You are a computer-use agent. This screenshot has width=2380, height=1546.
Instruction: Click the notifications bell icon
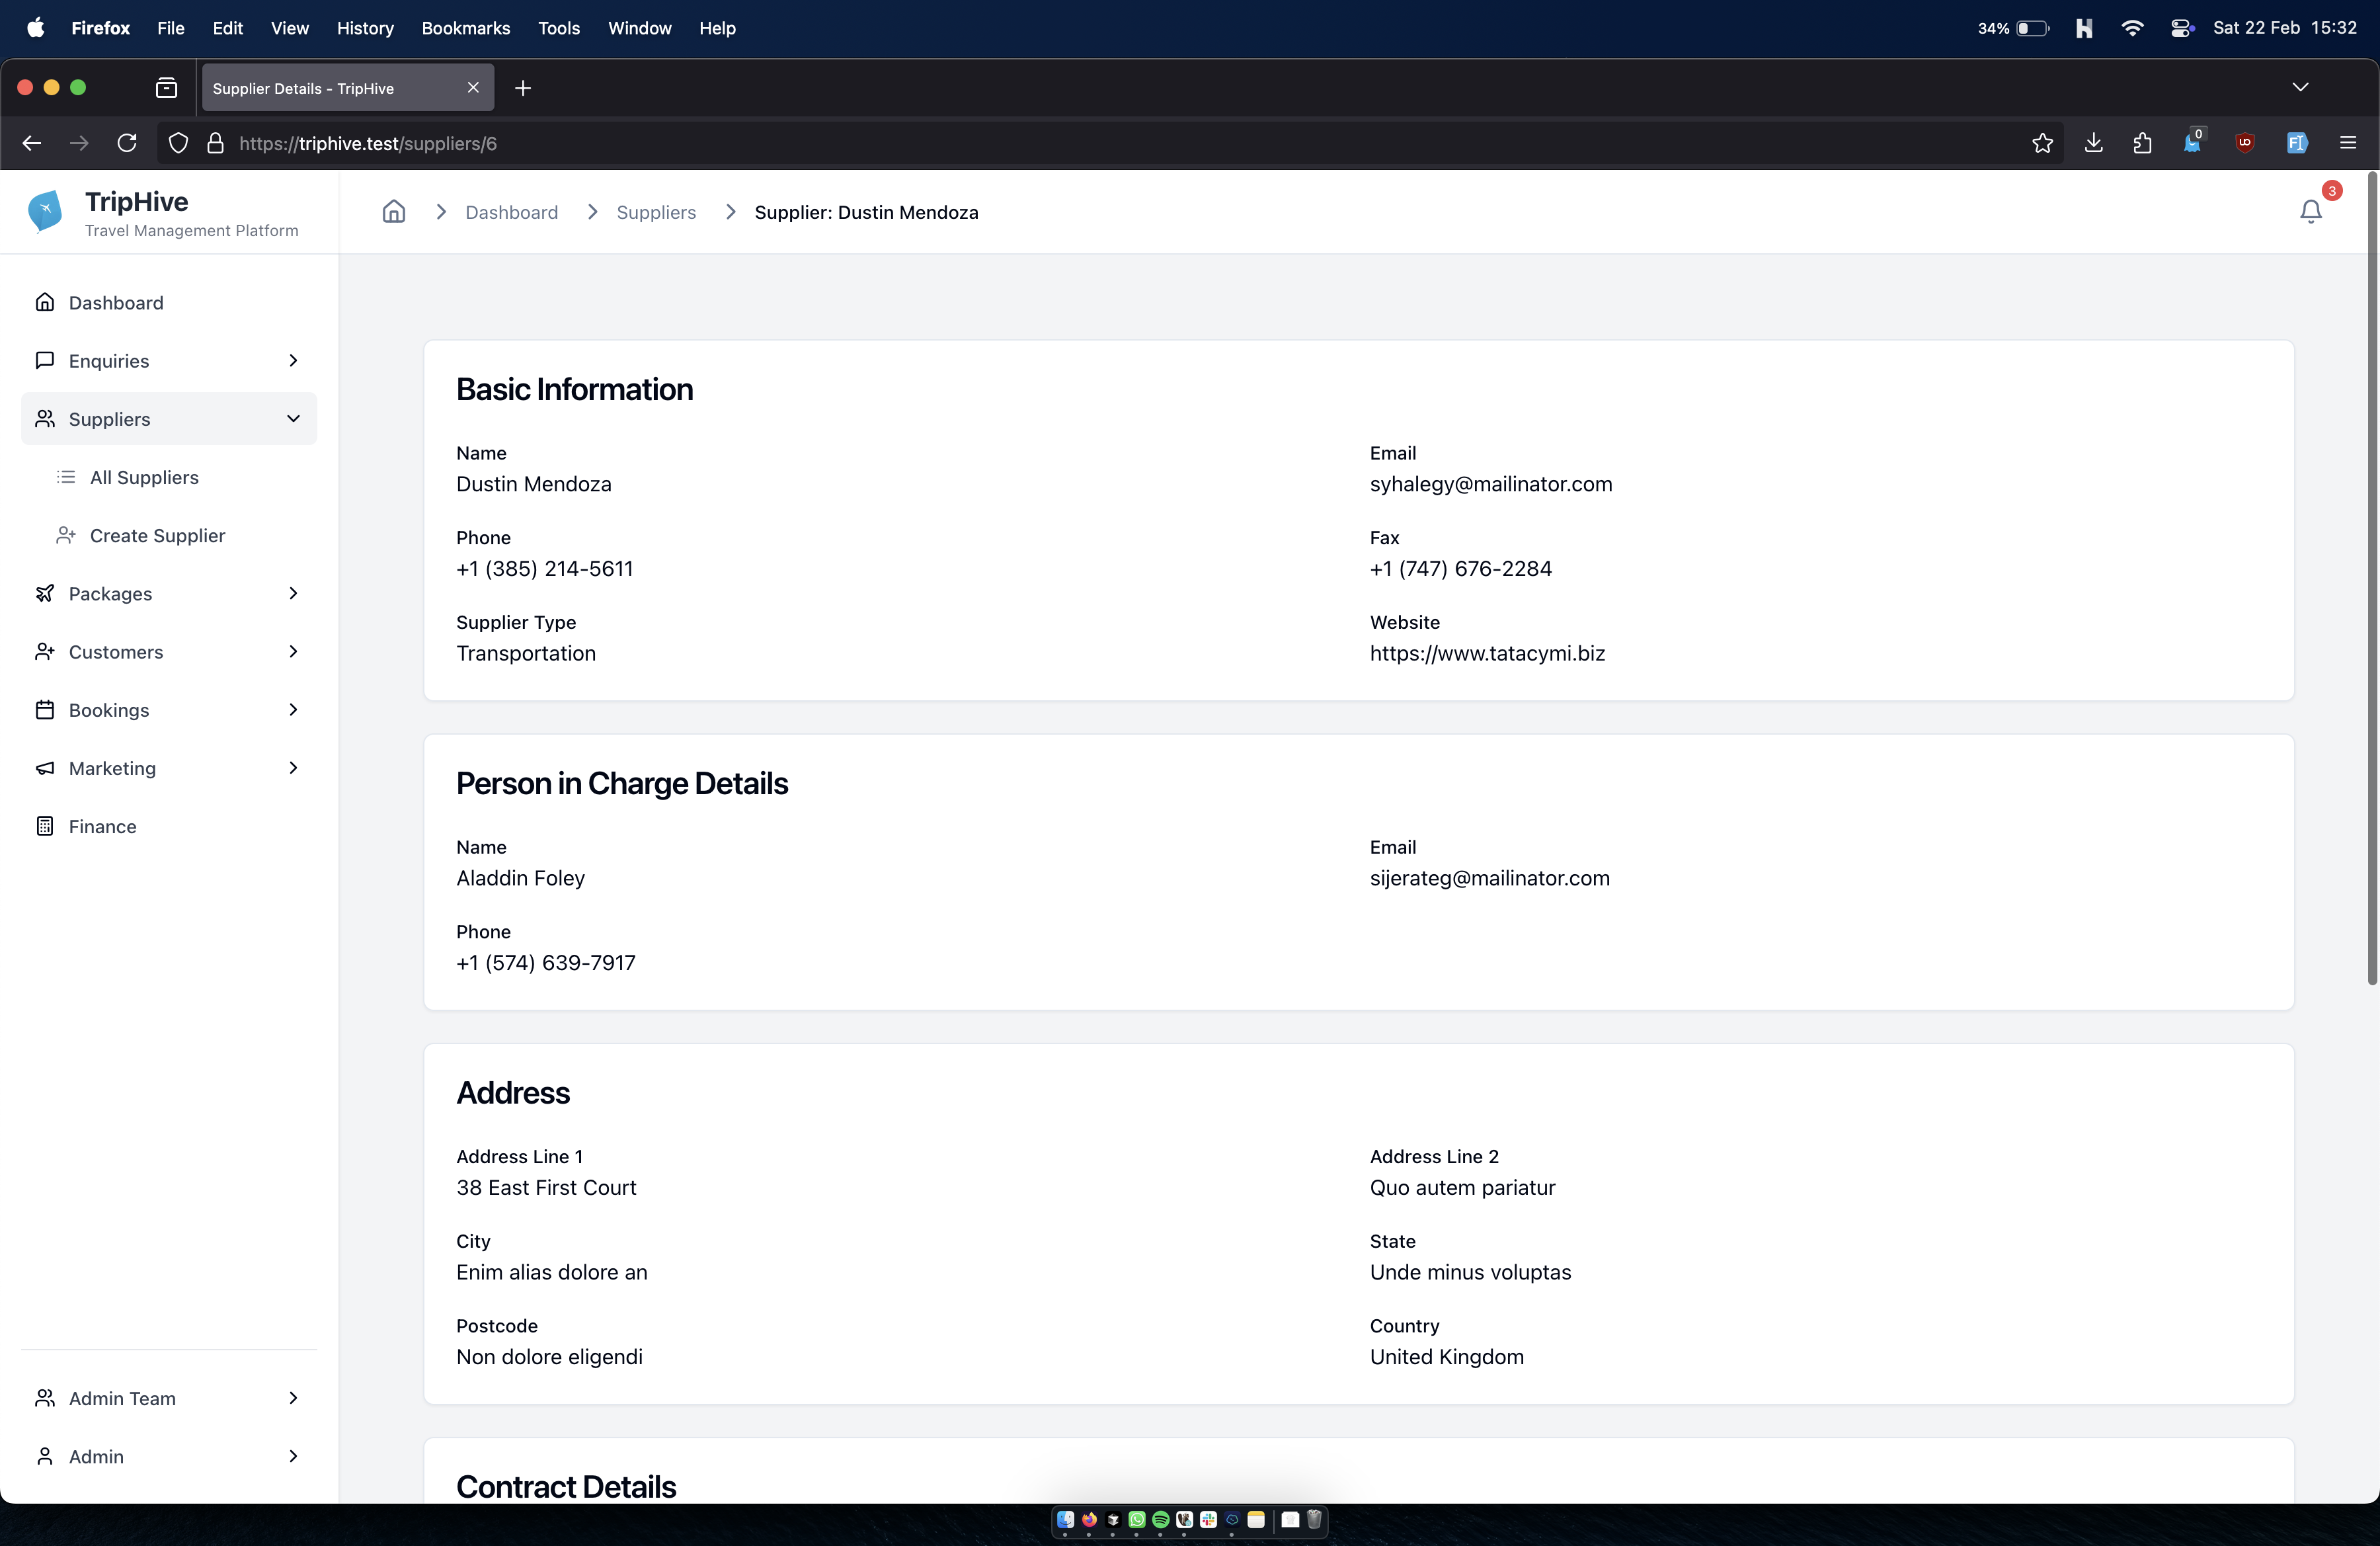click(x=2310, y=211)
